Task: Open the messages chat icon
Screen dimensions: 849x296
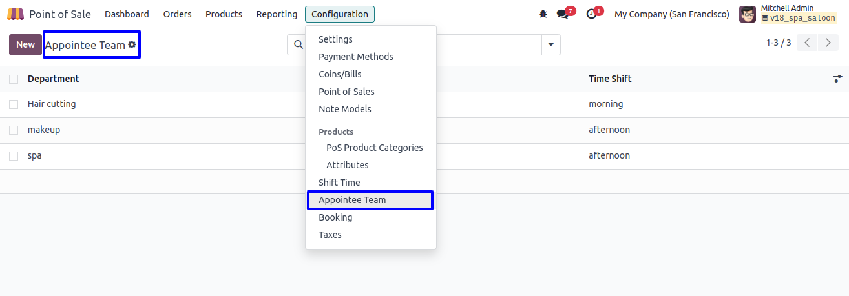Action: click(x=563, y=14)
